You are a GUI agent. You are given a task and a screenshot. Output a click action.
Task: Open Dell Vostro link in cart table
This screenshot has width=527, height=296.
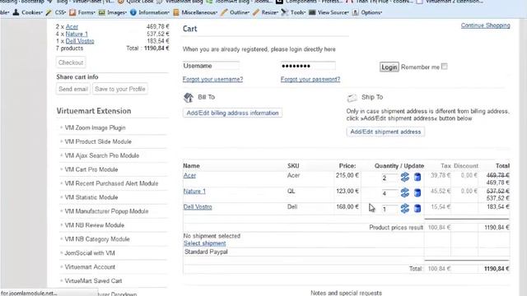pyautogui.click(x=198, y=207)
